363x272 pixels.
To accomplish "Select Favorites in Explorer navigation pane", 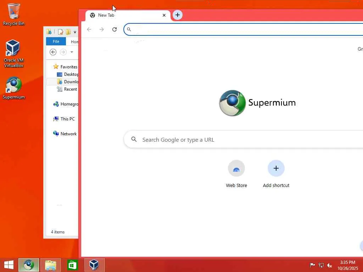I will click(x=66, y=67).
